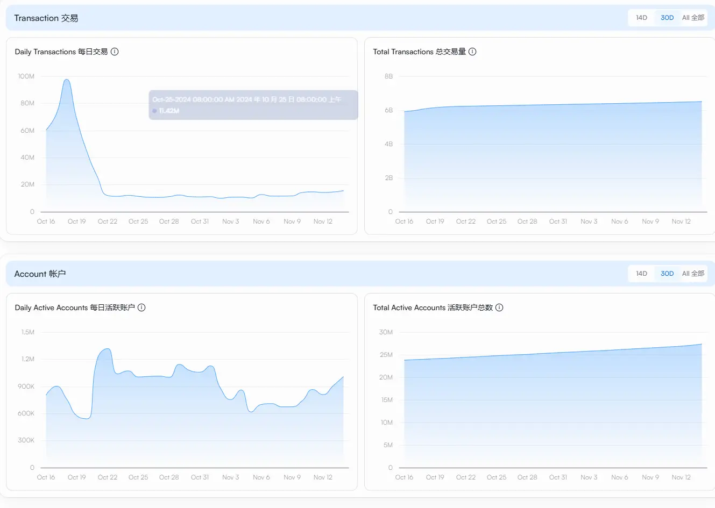The height and width of the screenshot is (508, 715).
Task: Click the Daily Transactions peak near 100M
Action: click(66, 80)
